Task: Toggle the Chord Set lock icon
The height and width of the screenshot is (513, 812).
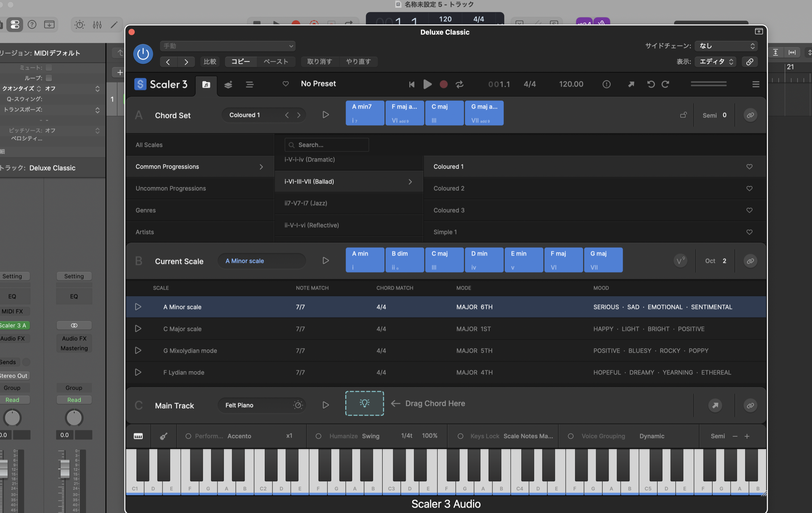Action: [684, 115]
